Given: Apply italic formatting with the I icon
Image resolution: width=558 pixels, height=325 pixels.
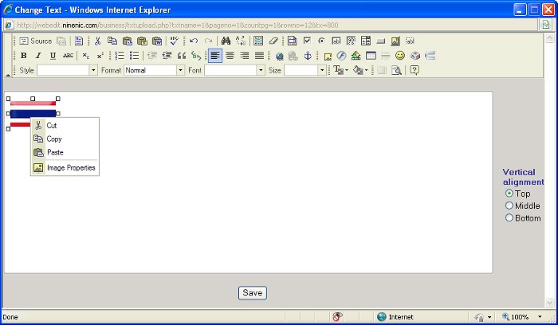Looking at the screenshot, I should (37, 56).
